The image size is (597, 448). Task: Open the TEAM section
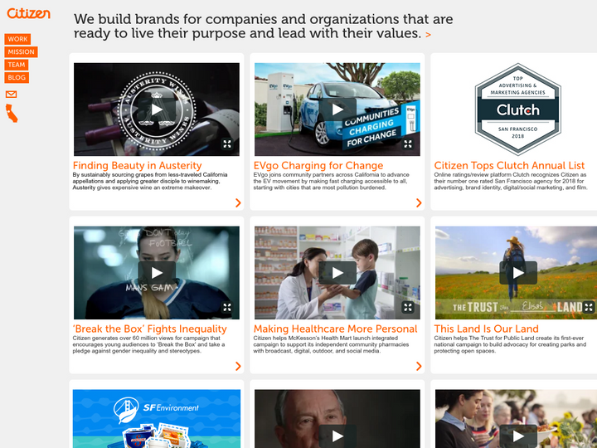point(17,65)
